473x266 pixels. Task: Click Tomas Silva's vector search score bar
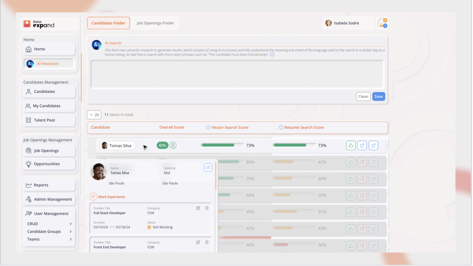pyautogui.click(x=222, y=145)
